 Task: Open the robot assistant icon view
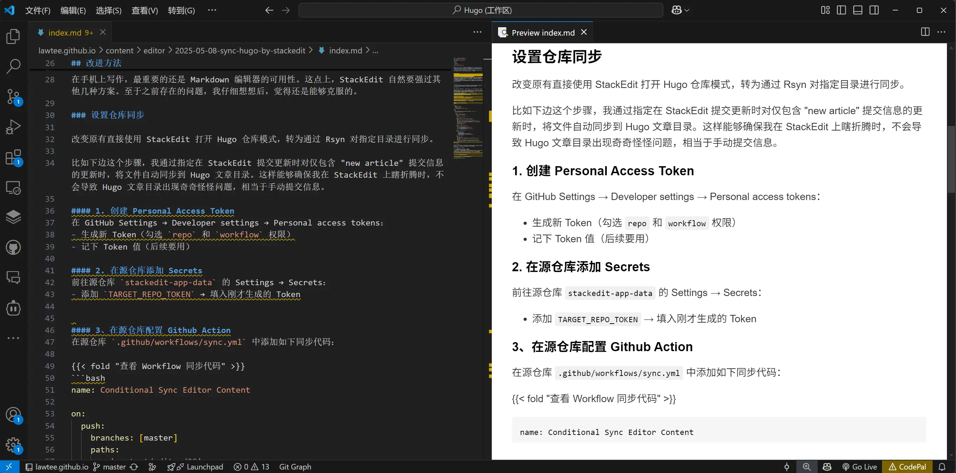(x=13, y=308)
